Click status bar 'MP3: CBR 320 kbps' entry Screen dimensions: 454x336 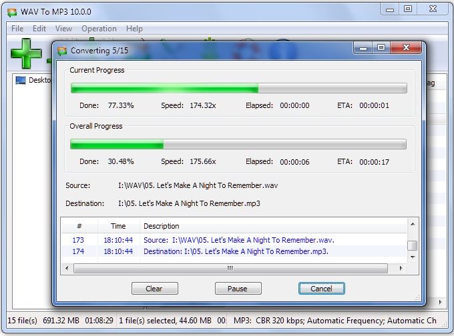(x=268, y=321)
